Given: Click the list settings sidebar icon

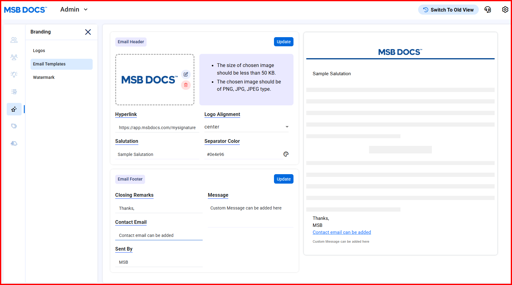Looking at the screenshot, I should (x=14, y=92).
